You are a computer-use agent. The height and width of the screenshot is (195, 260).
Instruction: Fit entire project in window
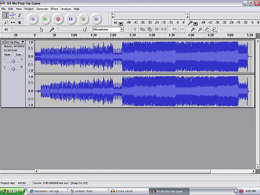click(x=214, y=30)
